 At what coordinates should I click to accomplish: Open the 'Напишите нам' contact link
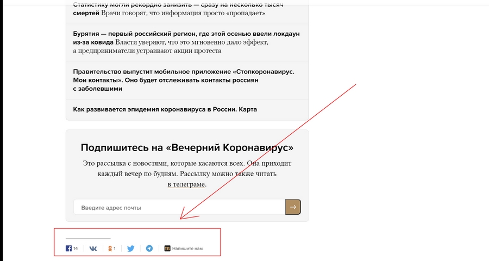tap(187, 248)
